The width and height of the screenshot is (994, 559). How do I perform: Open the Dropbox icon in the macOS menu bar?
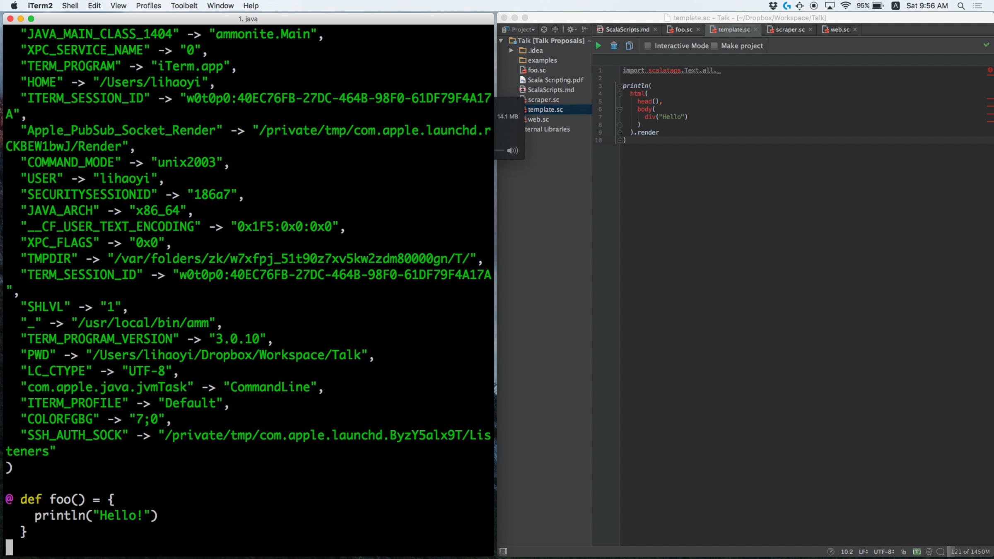click(x=773, y=6)
